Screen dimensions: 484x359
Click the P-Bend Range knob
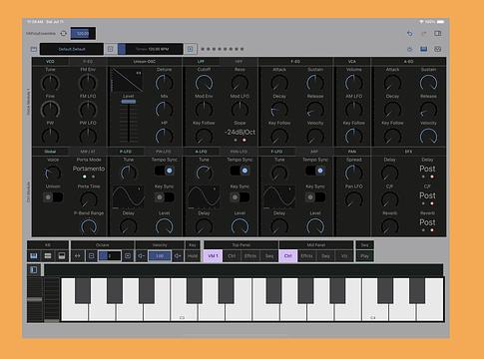[89, 226]
